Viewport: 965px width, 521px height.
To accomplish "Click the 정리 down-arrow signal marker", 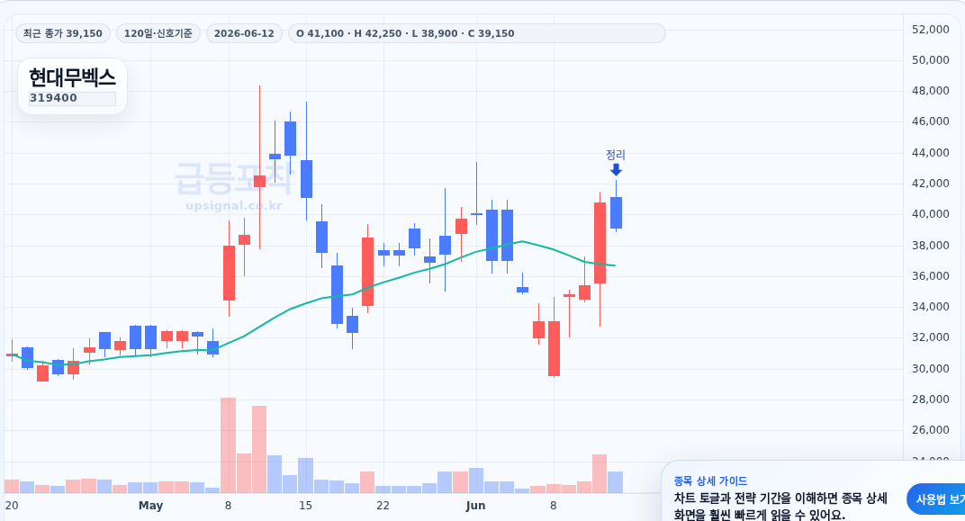I will click(616, 170).
